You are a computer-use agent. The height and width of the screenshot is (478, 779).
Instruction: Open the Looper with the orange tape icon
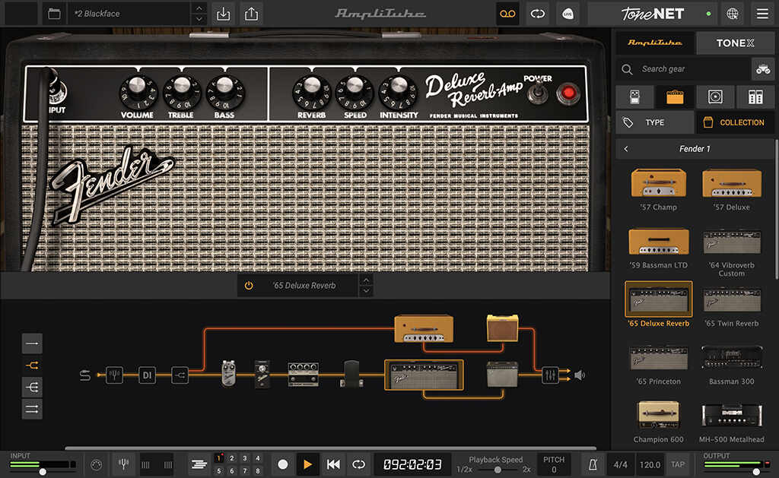coord(507,14)
